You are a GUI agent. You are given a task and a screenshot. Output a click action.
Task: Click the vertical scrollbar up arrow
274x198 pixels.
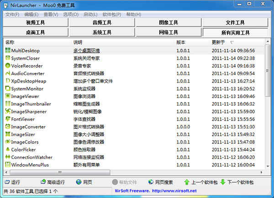[x=268, y=41]
